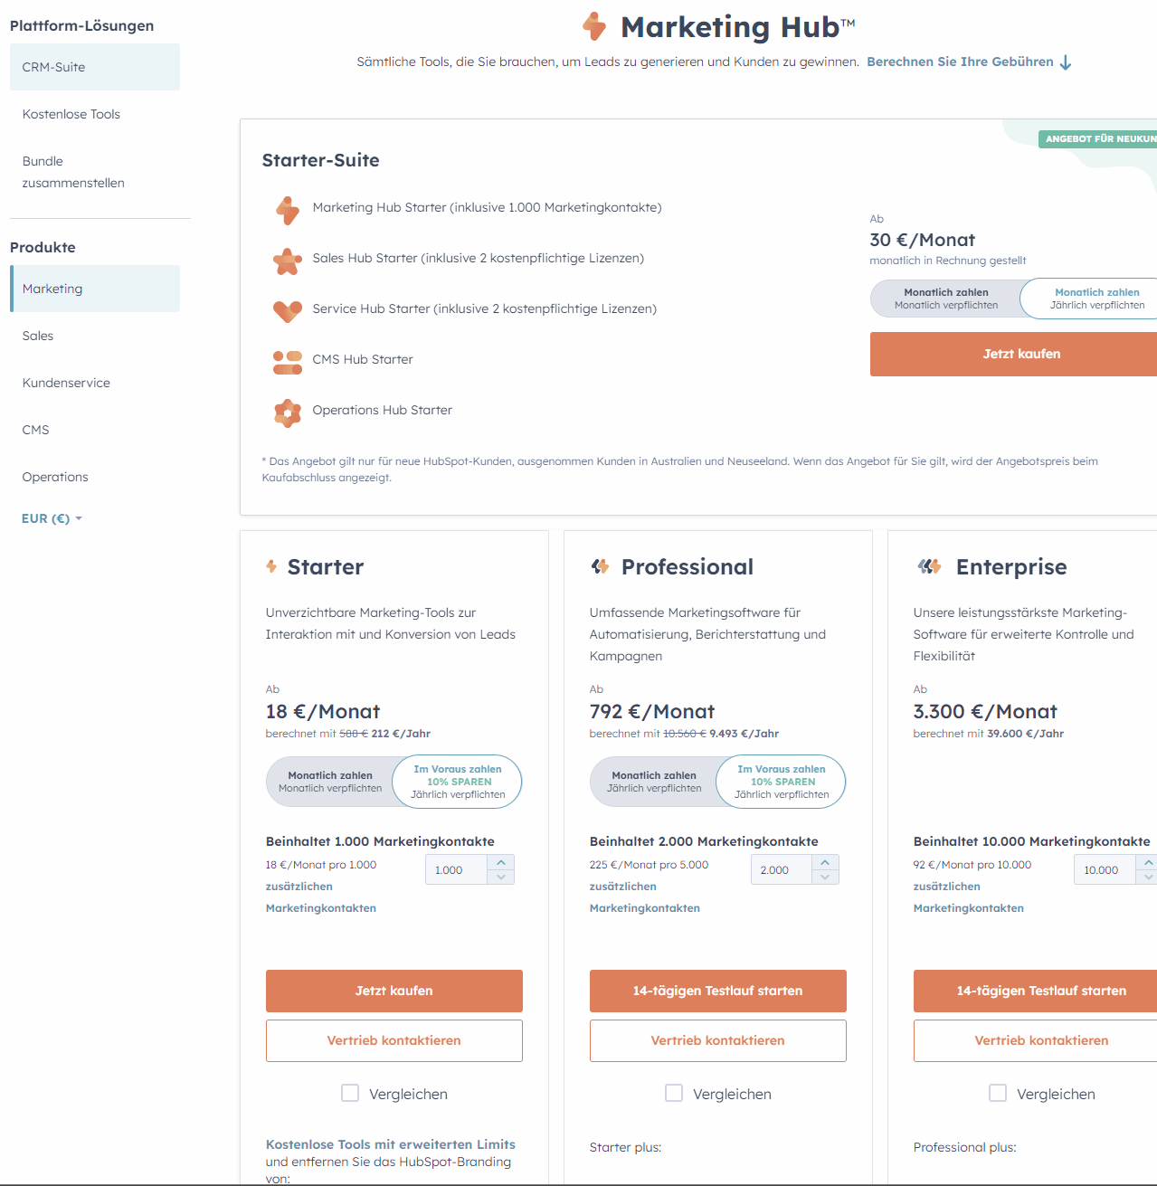Check Vergleichen box for Starter plan
1157x1186 pixels.
tap(350, 1093)
